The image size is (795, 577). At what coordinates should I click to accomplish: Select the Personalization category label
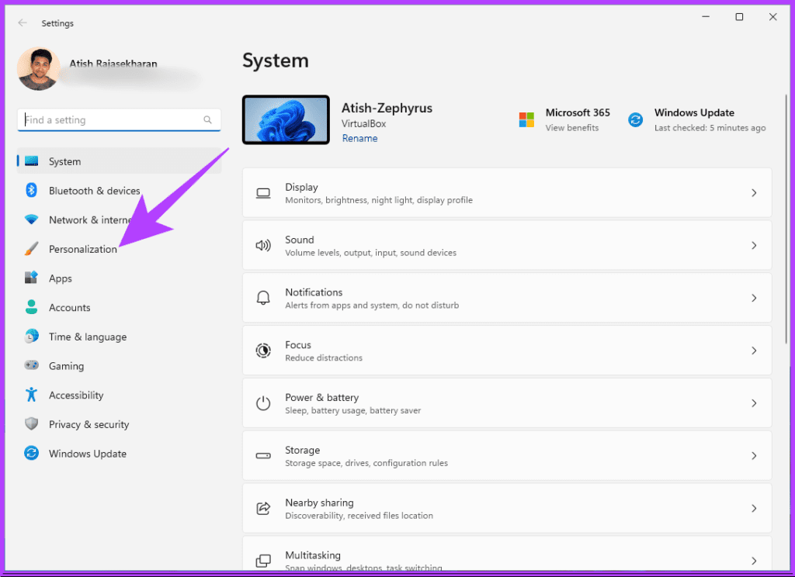click(83, 249)
